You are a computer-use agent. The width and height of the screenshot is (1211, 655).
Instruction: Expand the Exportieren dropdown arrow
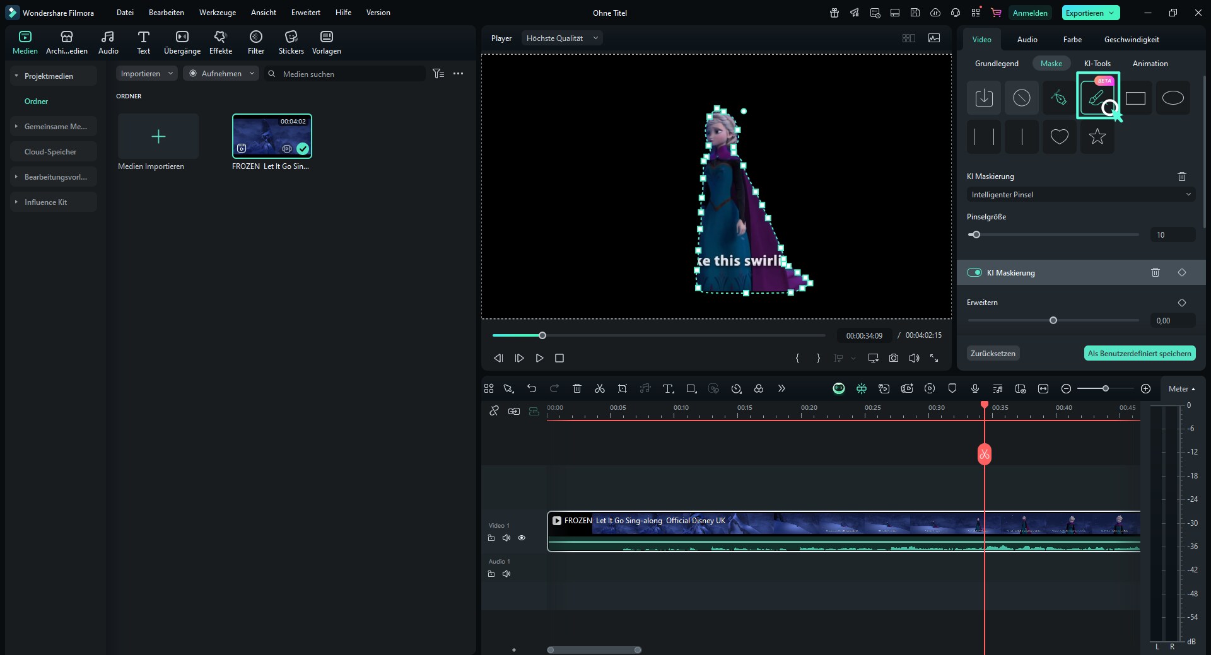(1111, 13)
